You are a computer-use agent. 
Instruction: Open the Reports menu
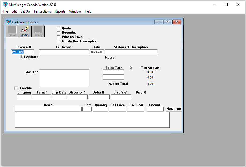60,11
